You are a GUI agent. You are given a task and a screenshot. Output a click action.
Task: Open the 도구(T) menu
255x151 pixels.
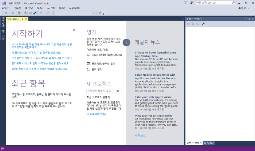(51, 8)
